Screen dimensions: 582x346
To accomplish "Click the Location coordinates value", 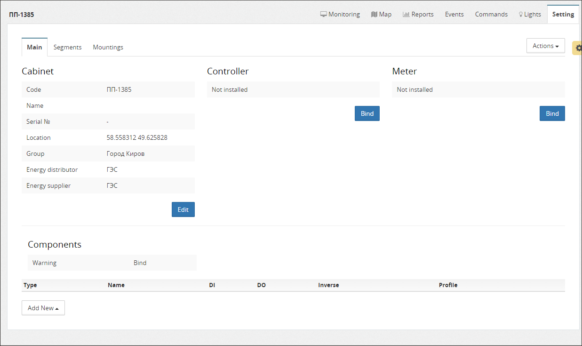I will pos(137,137).
